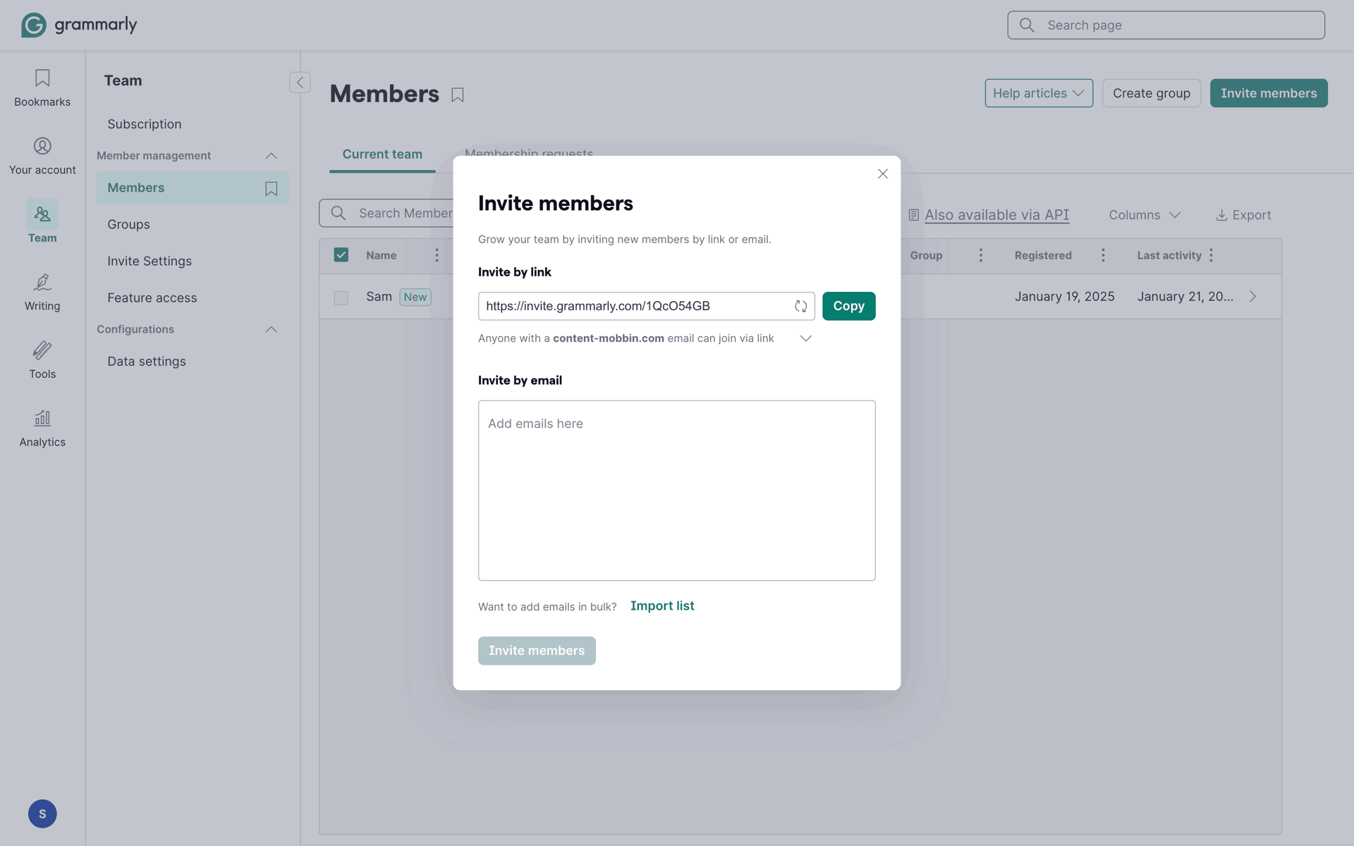The image size is (1354, 846).
Task: Open Name column options menu
Action: tap(437, 255)
